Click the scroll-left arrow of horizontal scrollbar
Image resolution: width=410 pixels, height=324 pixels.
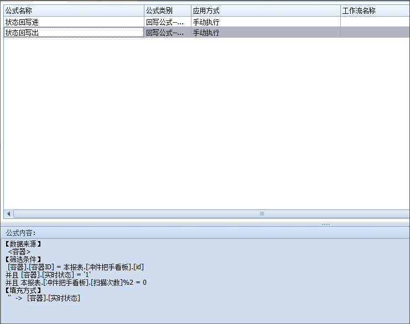coord(8,213)
